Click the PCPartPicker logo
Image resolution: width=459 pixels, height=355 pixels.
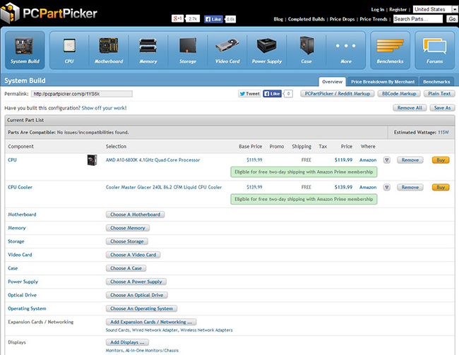[49, 13]
